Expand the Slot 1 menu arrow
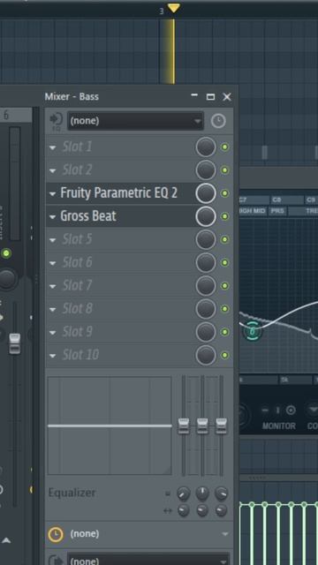The height and width of the screenshot is (565, 318). [x=53, y=147]
